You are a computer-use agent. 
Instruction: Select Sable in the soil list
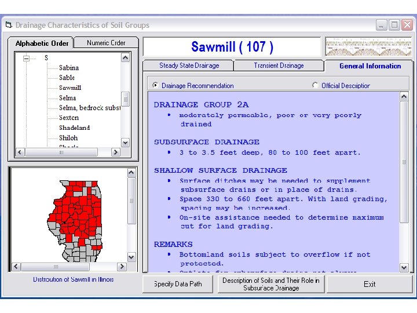click(67, 78)
